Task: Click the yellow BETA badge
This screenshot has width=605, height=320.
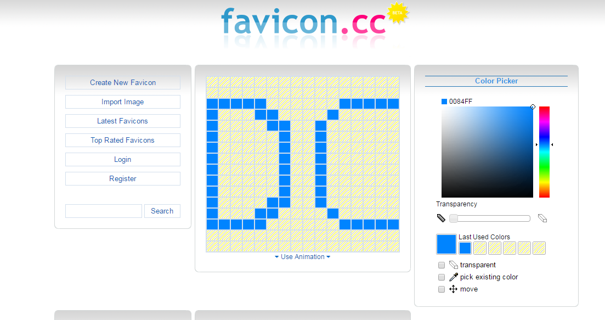Action: [398, 13]
